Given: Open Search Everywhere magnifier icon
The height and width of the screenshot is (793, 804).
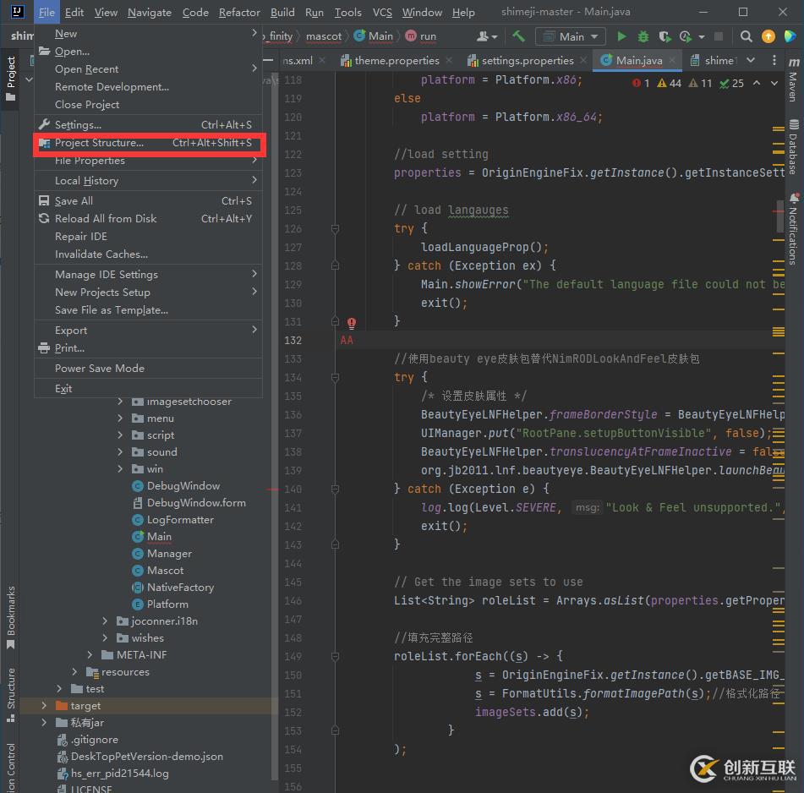Looking at the screenshot, I should point(747,36).
